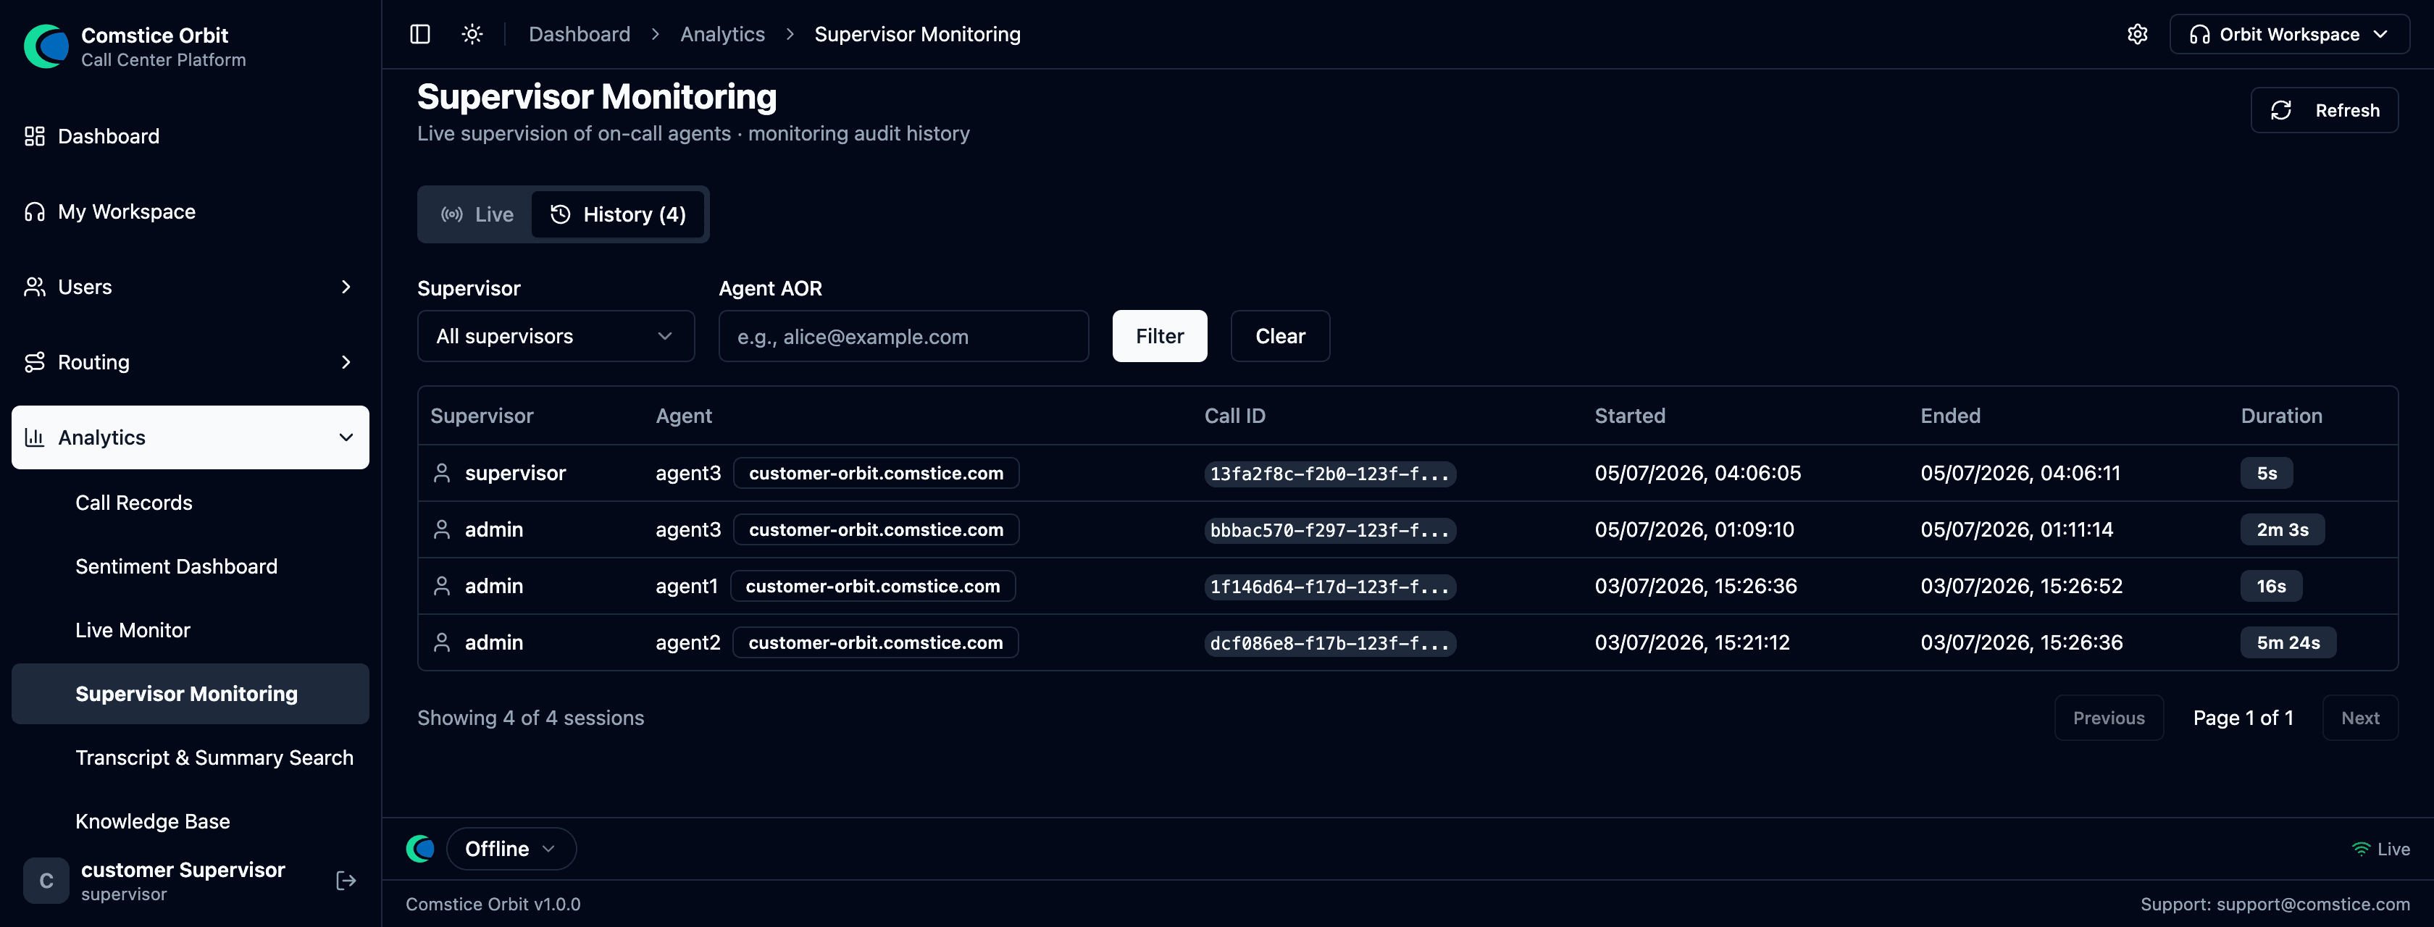Expand the Users menu chevron
This screenshot has height=927, width=2434.
click(x=346, y=286)
